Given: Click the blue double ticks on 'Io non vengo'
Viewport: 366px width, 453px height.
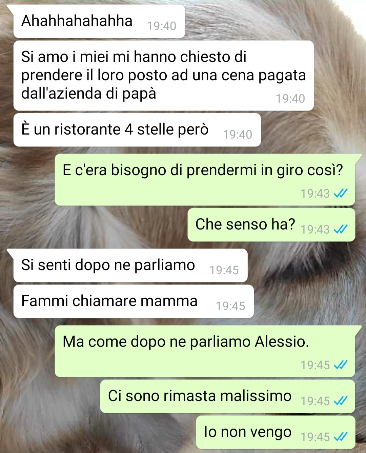Looking at the screenshot, I should tap(341, 437).
